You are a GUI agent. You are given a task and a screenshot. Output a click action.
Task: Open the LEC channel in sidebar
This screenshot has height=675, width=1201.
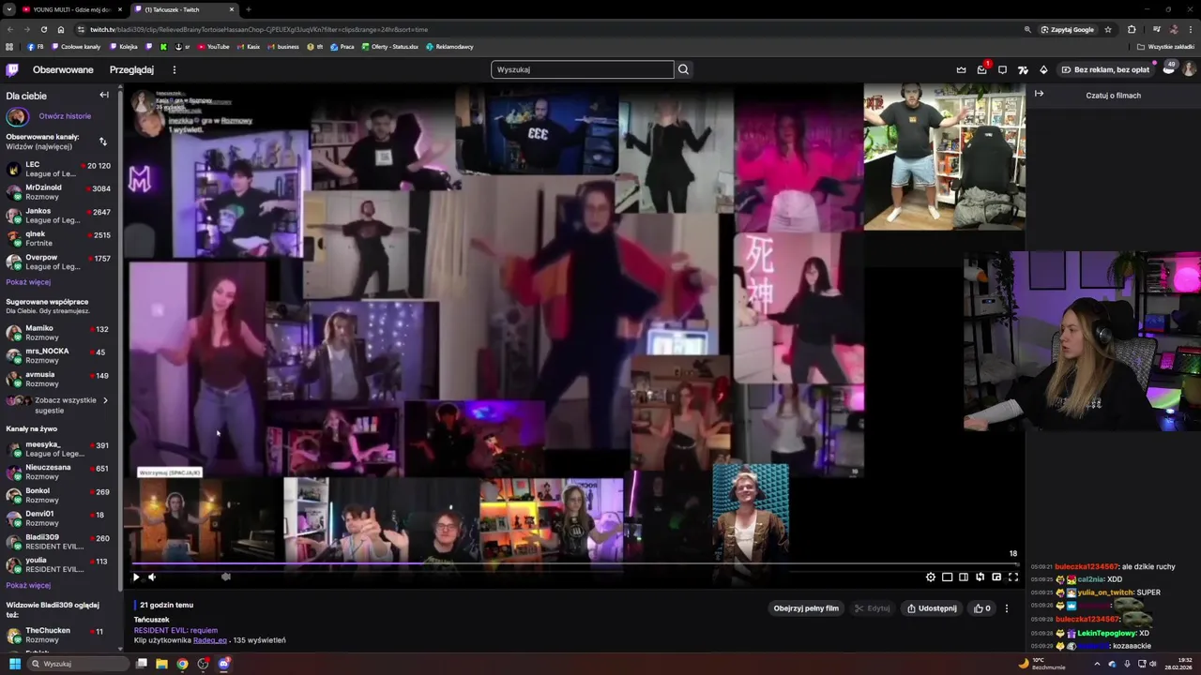[x=58, y=169]
